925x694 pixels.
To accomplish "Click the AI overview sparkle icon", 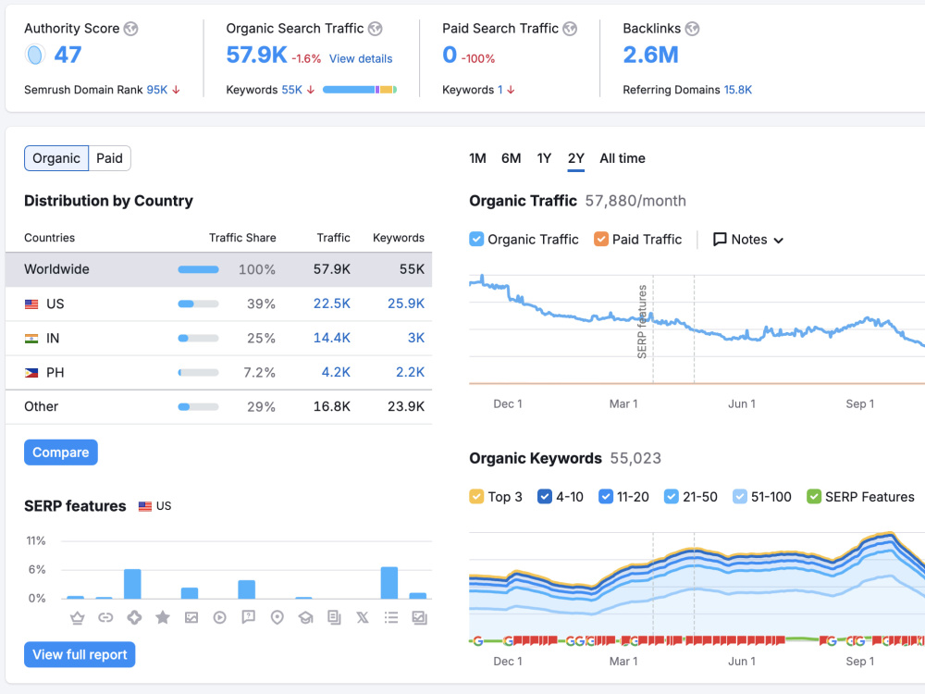I will (x=134, y=618).
